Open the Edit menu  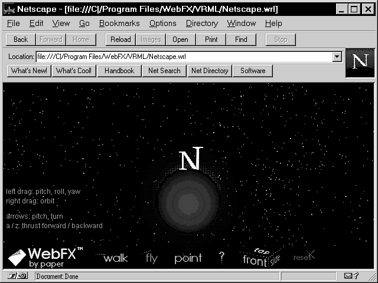(x=36, y=24)
